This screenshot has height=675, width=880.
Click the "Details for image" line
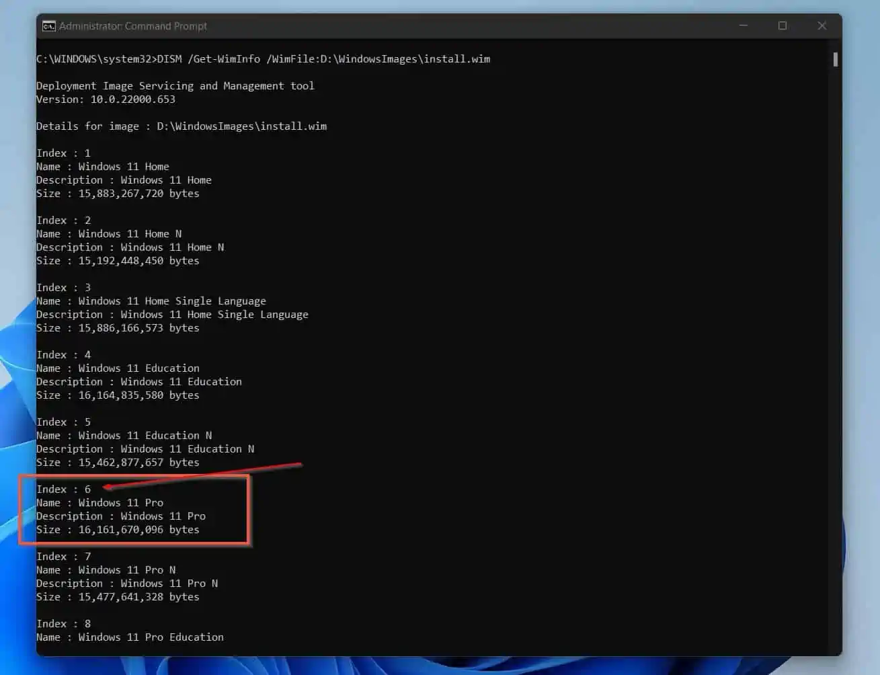pos(182,126)
